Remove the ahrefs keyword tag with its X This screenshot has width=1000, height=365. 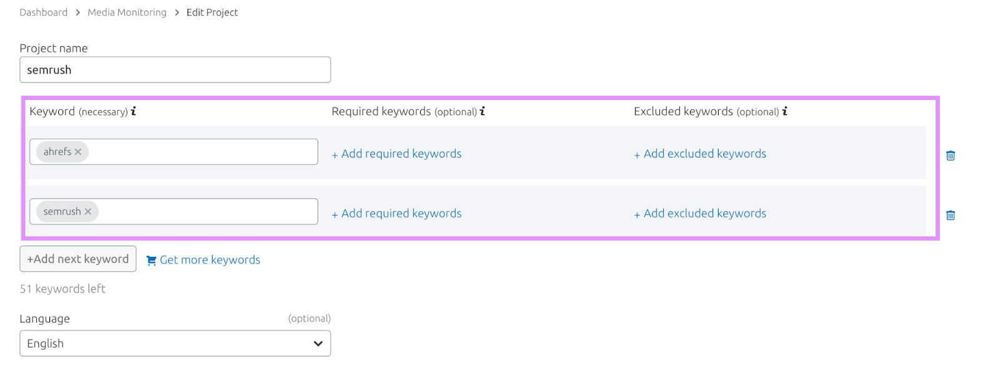78,152
